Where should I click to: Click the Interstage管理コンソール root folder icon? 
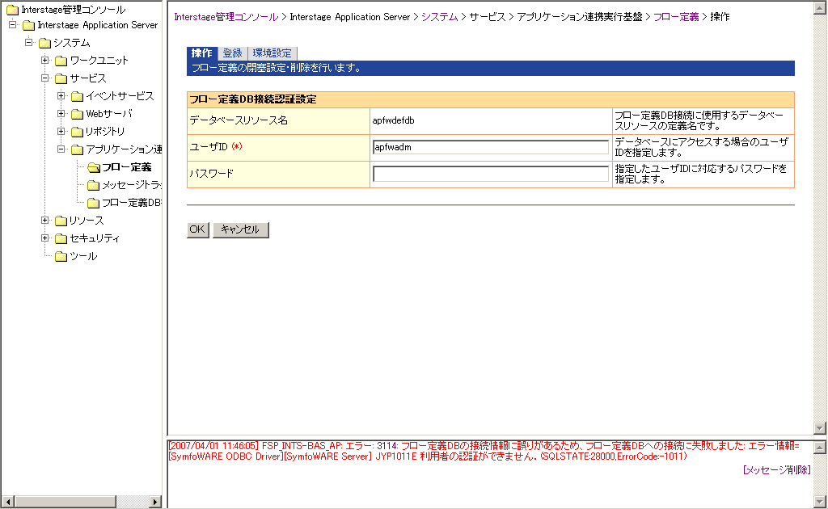pos(12,10)
